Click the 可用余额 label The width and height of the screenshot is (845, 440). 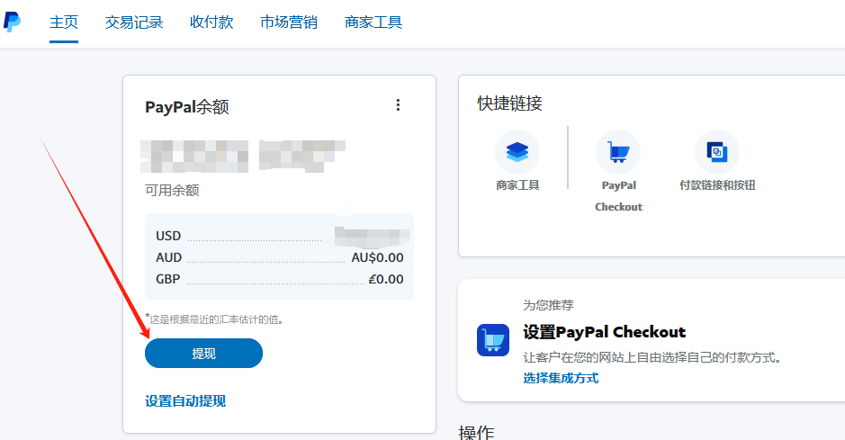tap(172, 190)
